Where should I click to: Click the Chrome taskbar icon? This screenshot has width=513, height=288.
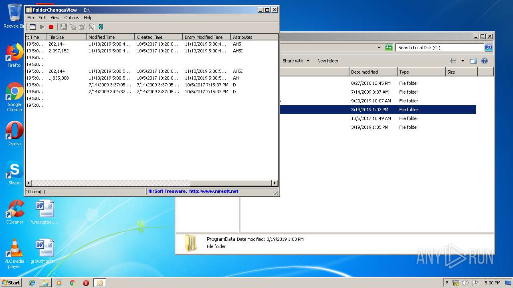click(x=72, y=283)
